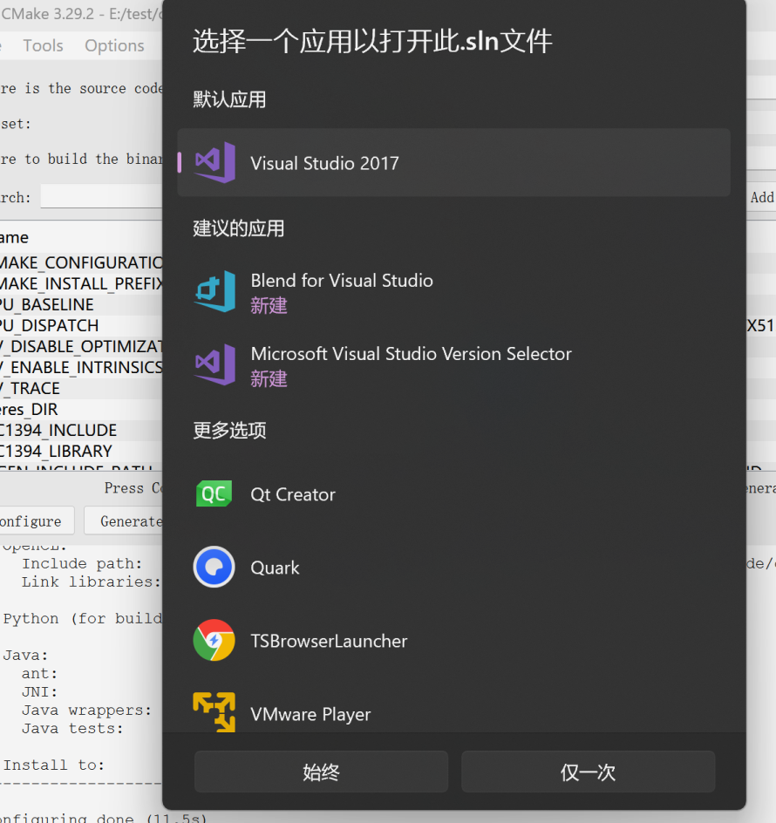Select the Visual Studio 2017 app icon
The width and height of the screenshot is (776, 823).
[215, 162]
